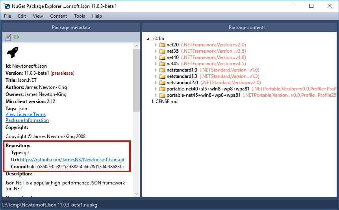Click the edit metadata icon
The width and height of the screenshot is (339, 210).
pos(8,37)
